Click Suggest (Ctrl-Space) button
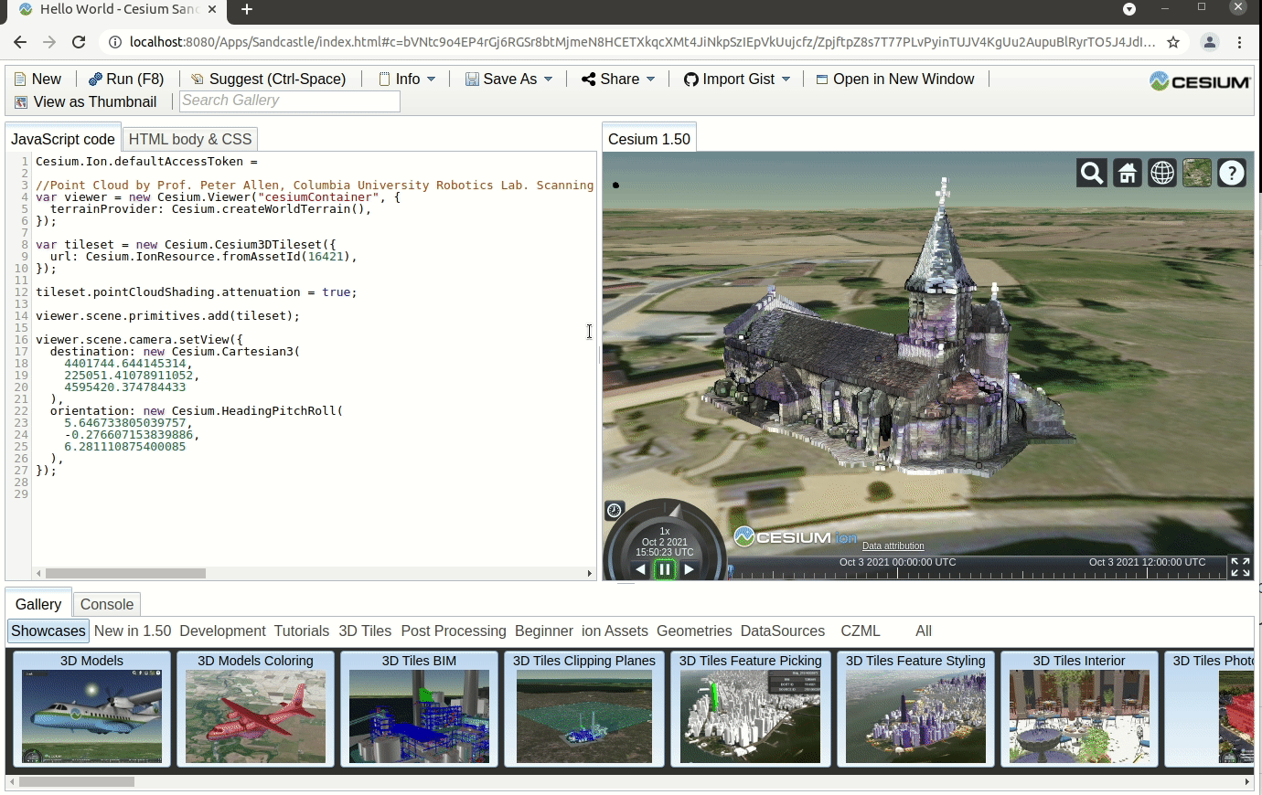 [x=268, y=79]
